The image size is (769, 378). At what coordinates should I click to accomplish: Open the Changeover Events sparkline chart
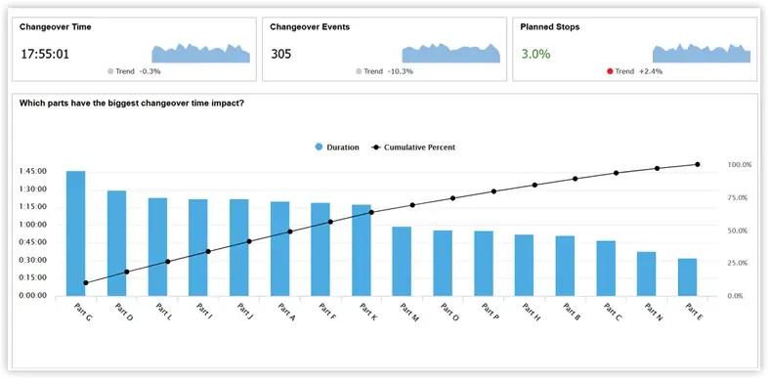click(x=450, y=53)
